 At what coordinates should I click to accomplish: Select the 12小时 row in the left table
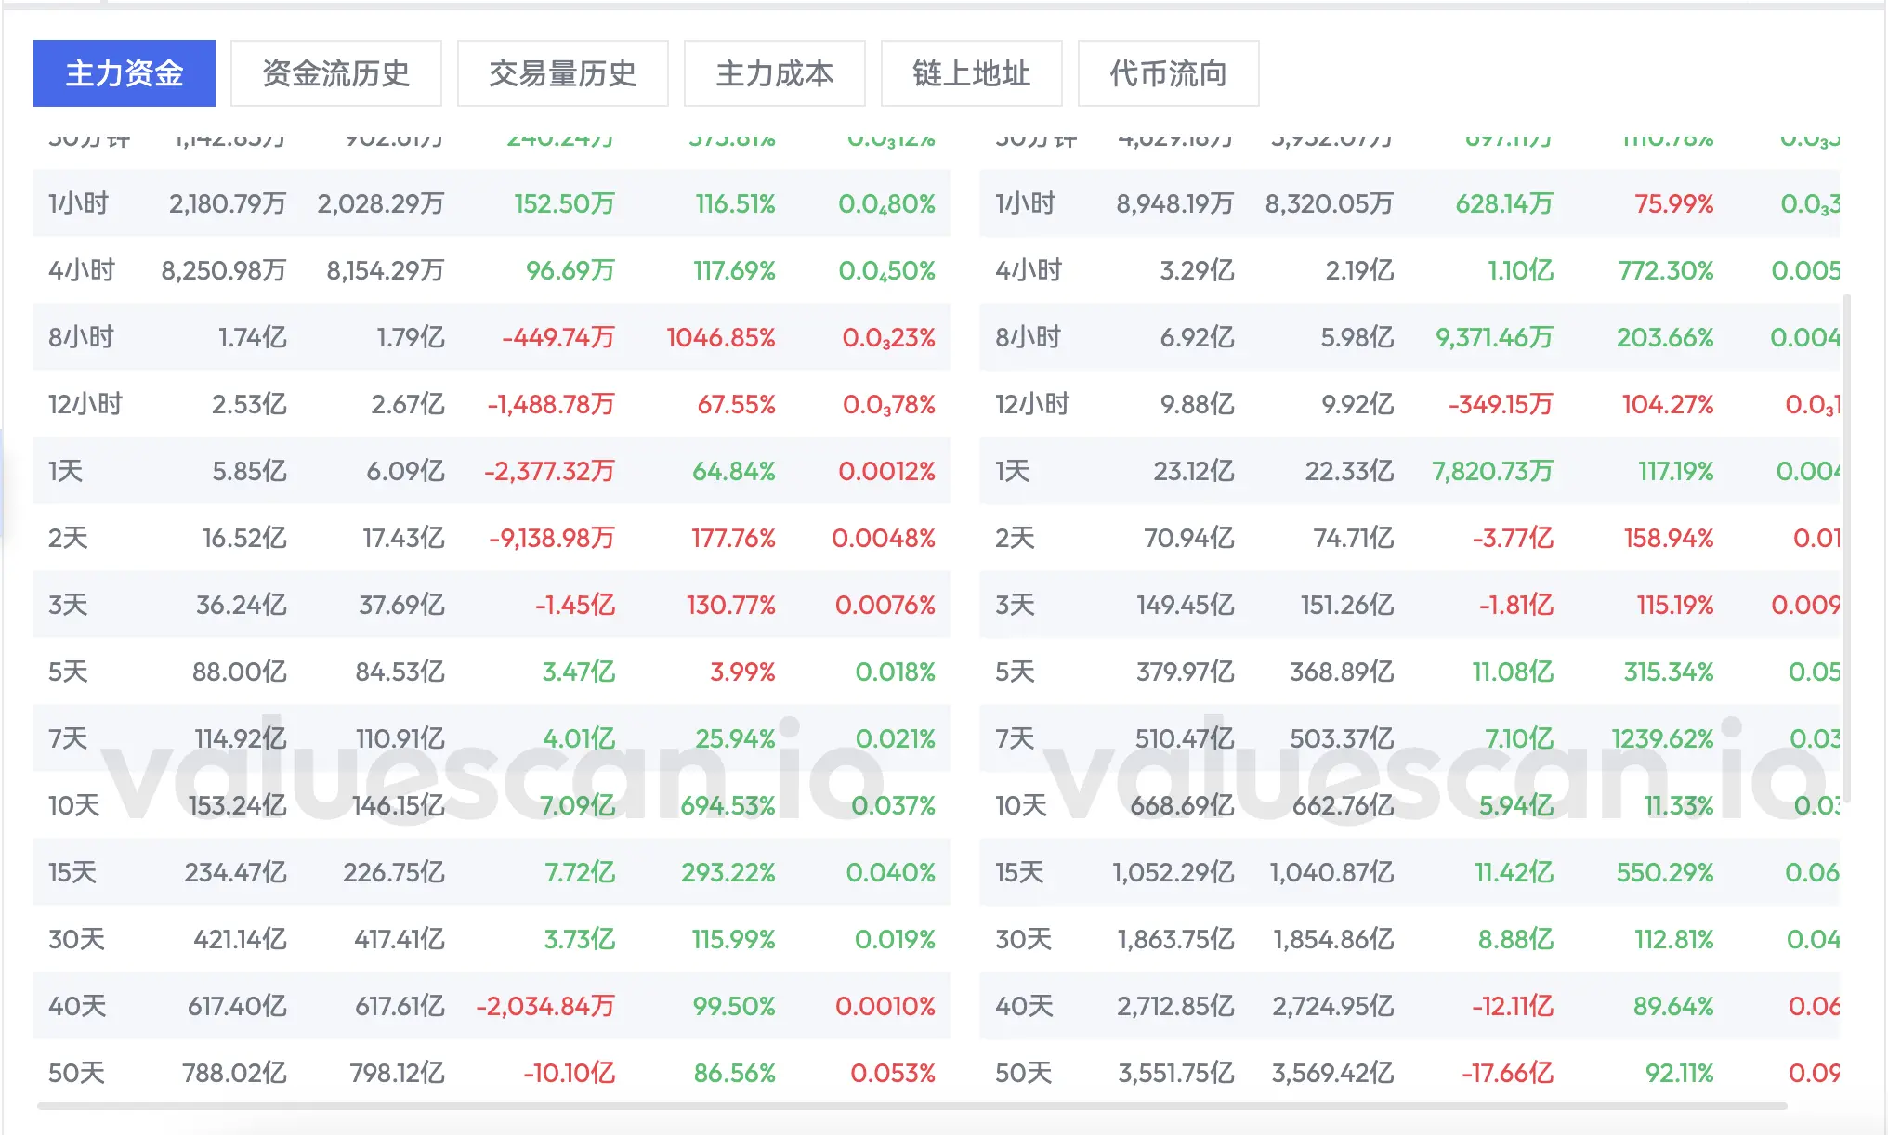[85, 404]
